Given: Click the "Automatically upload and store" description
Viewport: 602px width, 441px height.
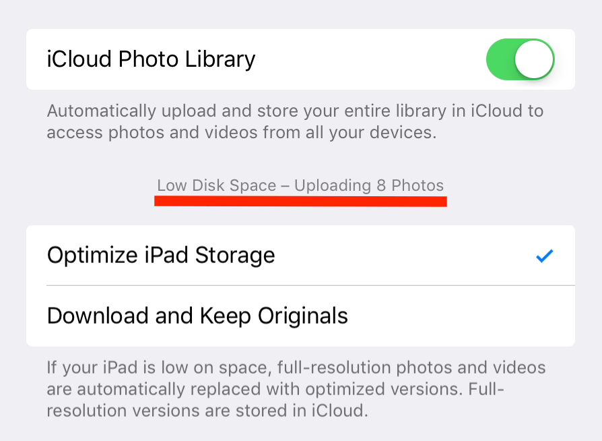Looking at the screenshot, I should (x=295, y=111).
